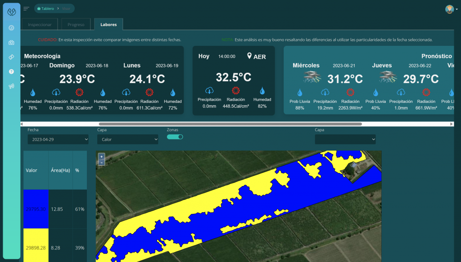This screenshot has width=461, height=262.
Task: Click the plant logo at sidebar top
Action: (x=11, y=12)
